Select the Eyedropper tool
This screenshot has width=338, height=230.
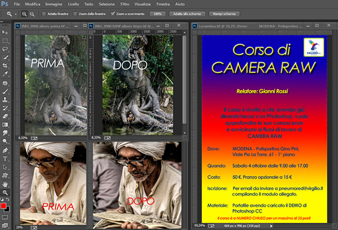pyautogui.click(x=5, y=74)
